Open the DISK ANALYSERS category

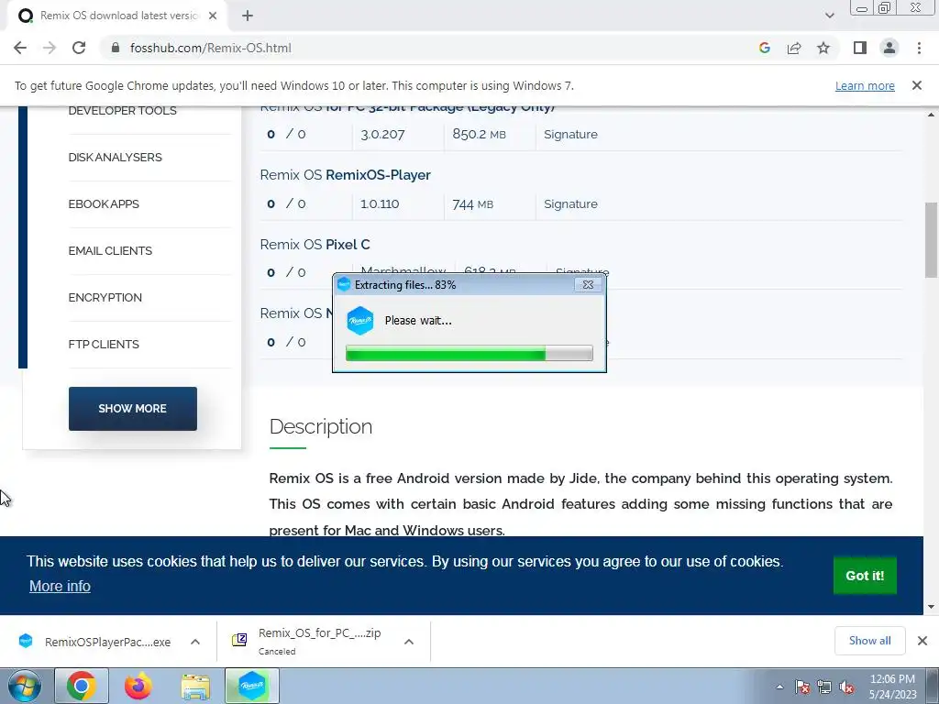click(115, 158)
